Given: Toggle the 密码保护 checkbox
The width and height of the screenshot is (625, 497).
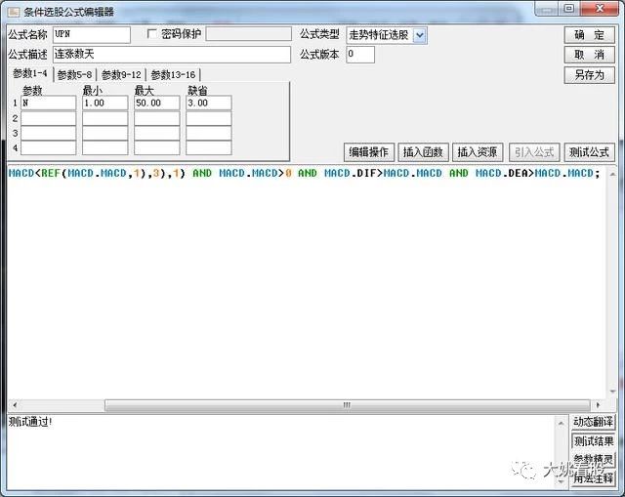Looking at the screenshot, I should point(152,34).
